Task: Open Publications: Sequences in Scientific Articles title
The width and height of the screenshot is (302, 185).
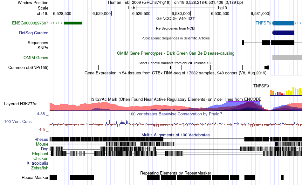Action: [175, 38]
